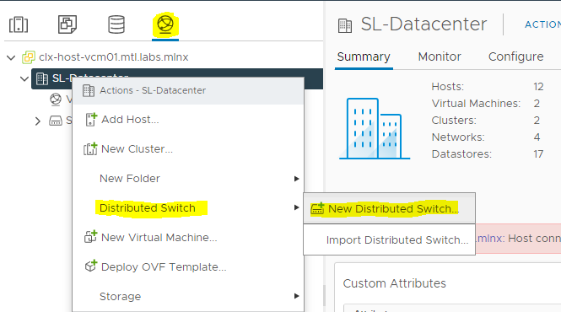The height and width of the screenshot is (312, 561).
Task: Collapse the clx-host-vcm01.mtl.labs.mlnx tree node
Action: (11, 57)
